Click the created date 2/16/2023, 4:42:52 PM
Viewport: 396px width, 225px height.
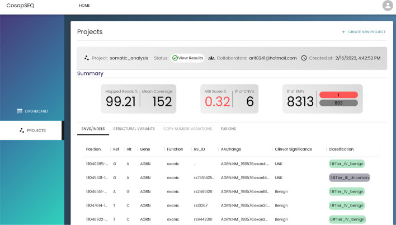click(x=358, y=58)
